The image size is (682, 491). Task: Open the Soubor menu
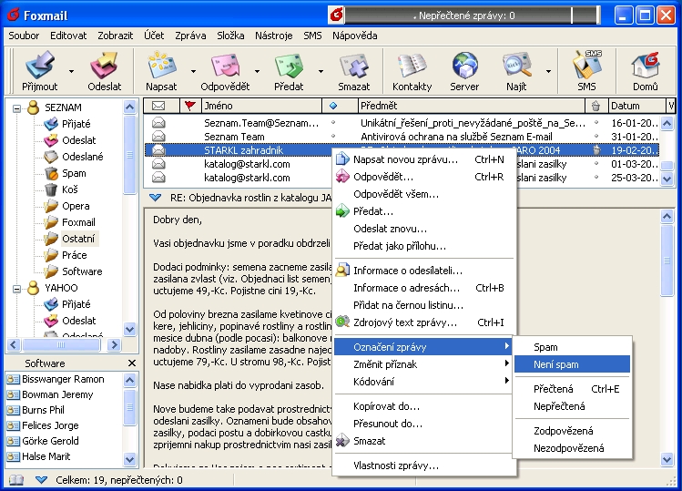pyautogui.click(x=24, y=36)
